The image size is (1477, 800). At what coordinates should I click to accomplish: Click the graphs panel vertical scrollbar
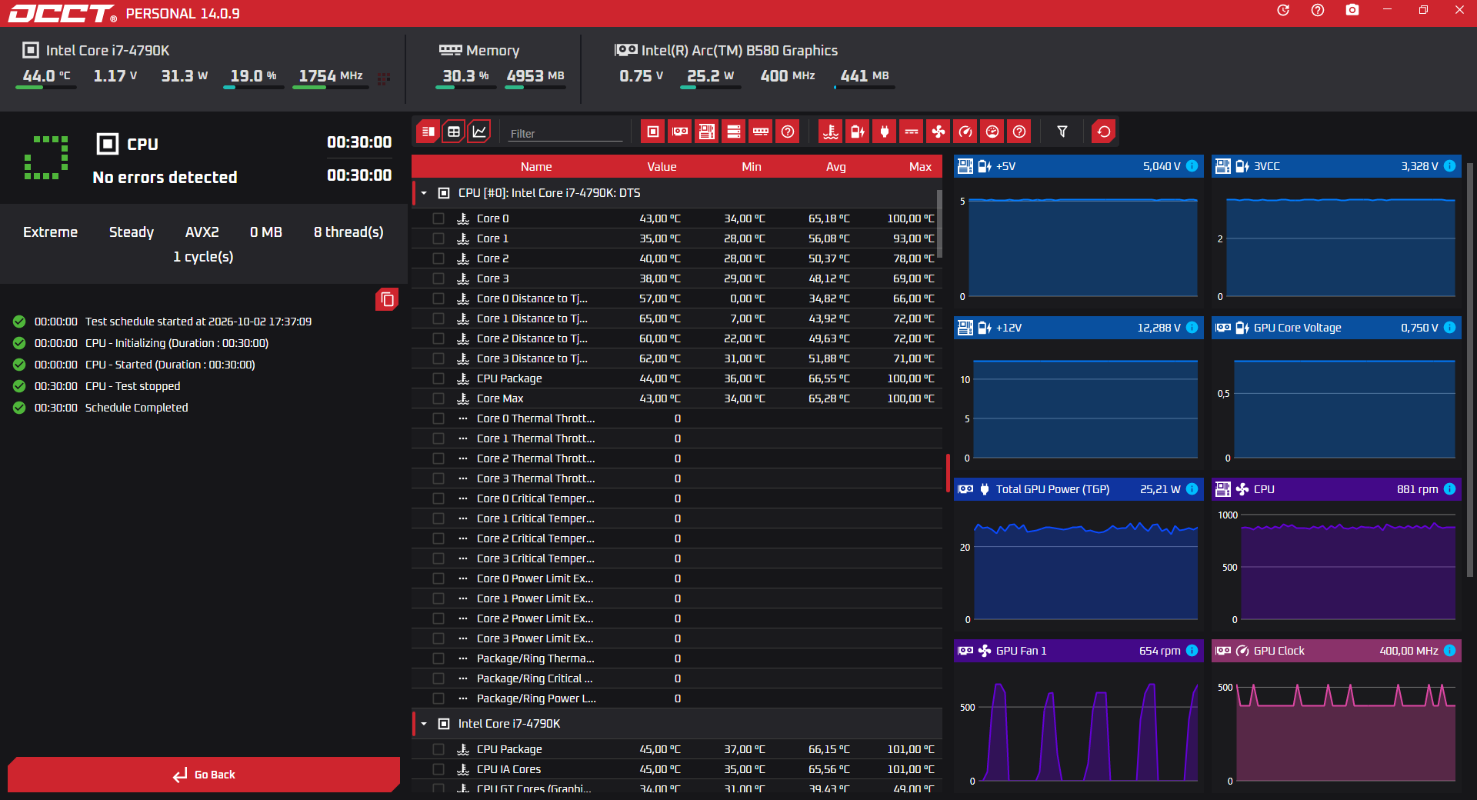click(x=1470, y=369)
